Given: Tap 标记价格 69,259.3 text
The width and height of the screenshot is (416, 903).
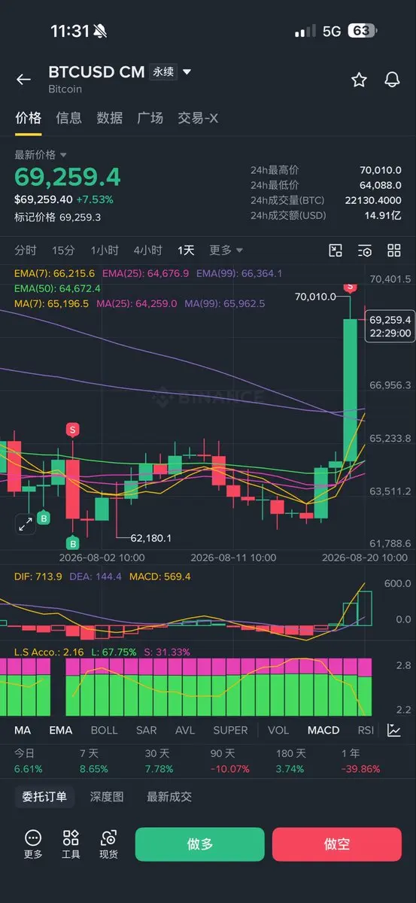Looking at the screenshot, I should [x=58, y=217].
